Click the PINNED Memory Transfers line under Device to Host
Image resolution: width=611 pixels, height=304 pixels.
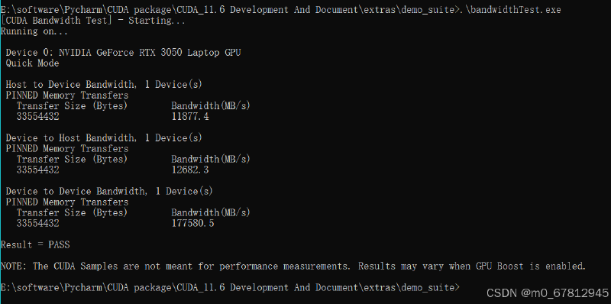tap(67, 149)
